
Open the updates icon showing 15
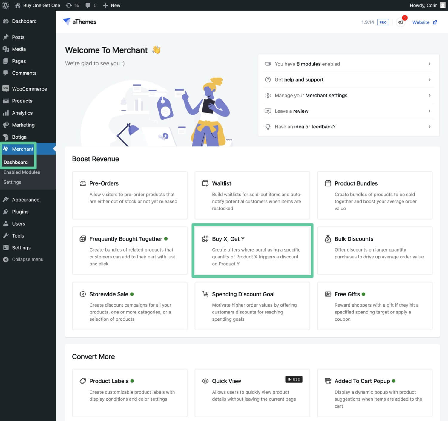click(x=73, y=5)
